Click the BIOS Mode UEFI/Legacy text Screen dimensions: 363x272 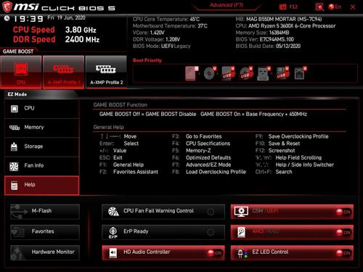(162, 46)
